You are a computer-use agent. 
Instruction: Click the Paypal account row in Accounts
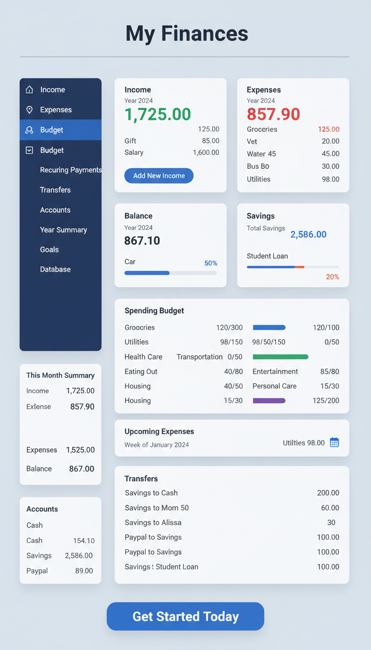[x=60, y=571]
